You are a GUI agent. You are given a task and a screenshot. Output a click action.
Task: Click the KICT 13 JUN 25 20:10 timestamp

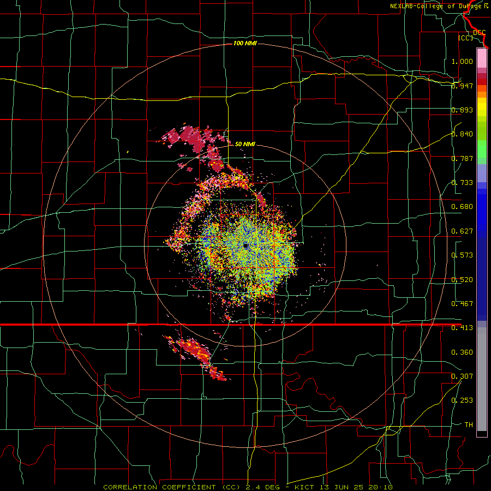coord(344,487)
